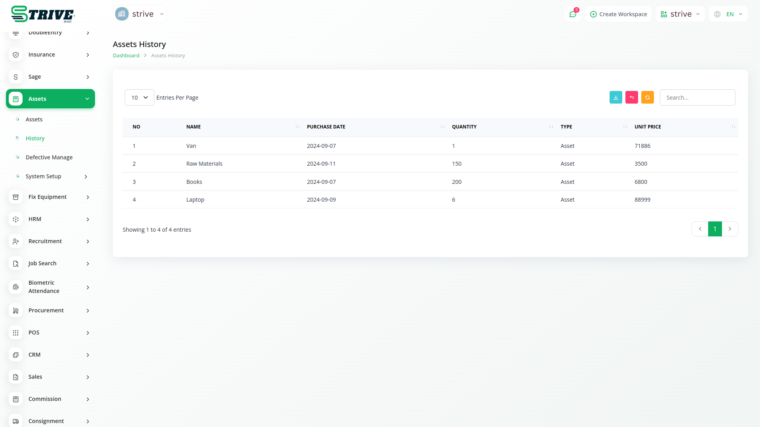Open the EN language dropdown
Image resolution: width=760 pixels, height=427 pixels.
pos(729,14)
